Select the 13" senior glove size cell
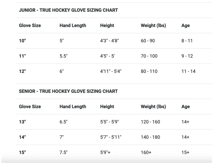The image size is (212, 163). (22, 122)
